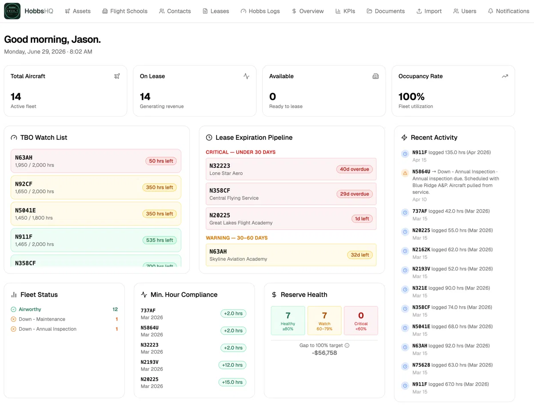Open the 737AF compliance row

(193, 314)
